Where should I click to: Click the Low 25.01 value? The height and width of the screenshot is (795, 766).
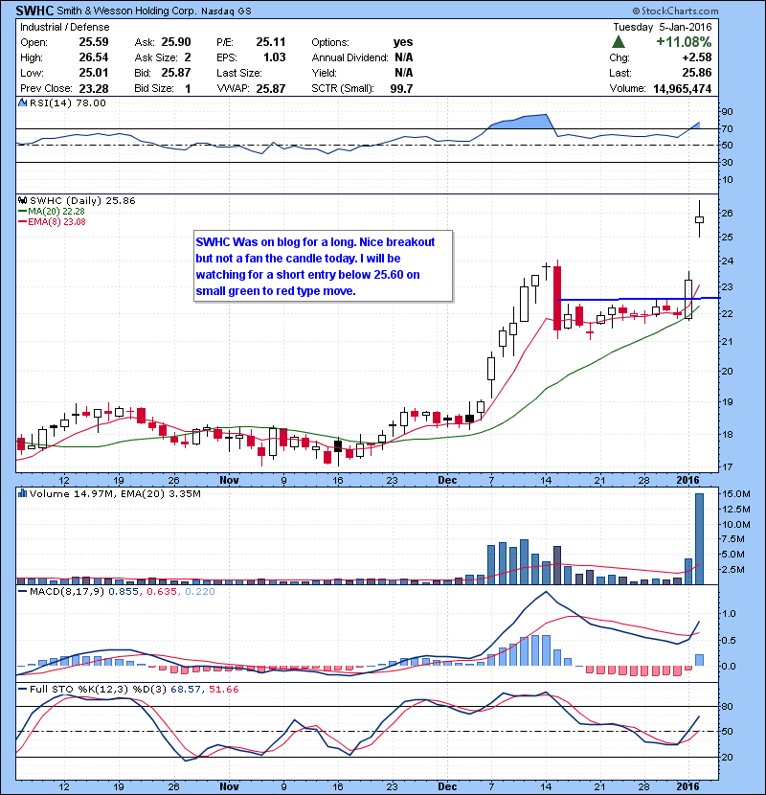(93, 73)
